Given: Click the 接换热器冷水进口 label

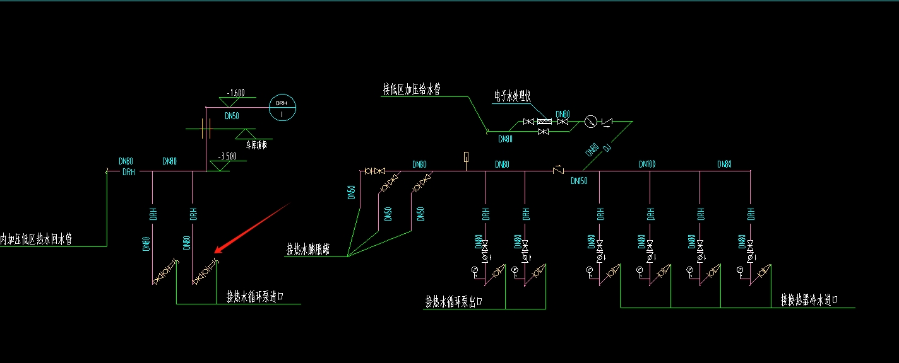Looking at the screenshot, I should [x=809, y=299].
